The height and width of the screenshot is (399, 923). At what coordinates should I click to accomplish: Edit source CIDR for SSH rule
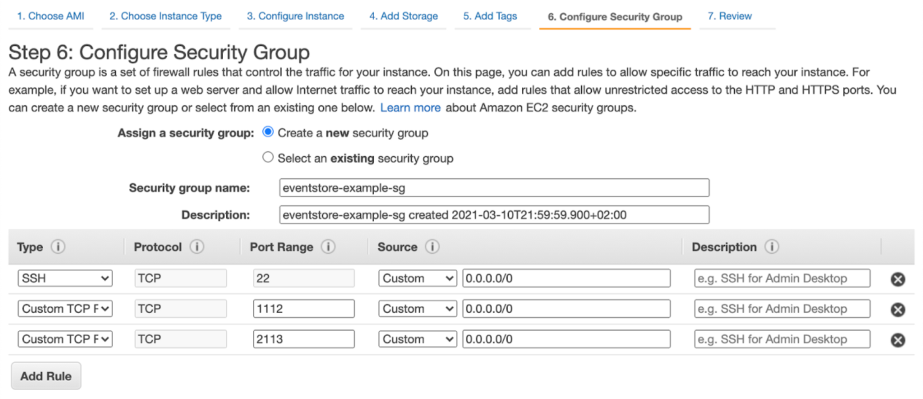[x=566, y=278]
